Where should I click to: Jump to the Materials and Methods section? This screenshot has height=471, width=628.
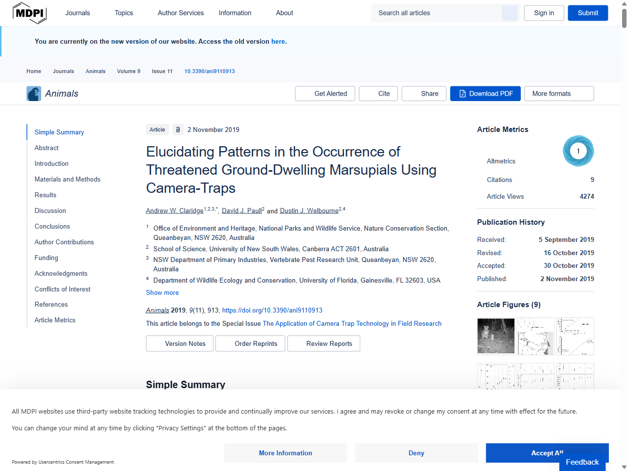click(67, 180)
